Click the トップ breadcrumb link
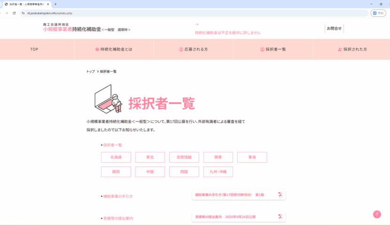 (90, 72)
